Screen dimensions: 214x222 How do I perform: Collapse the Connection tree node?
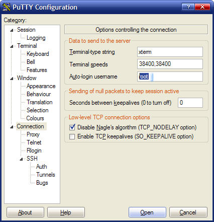click(12, 127)
